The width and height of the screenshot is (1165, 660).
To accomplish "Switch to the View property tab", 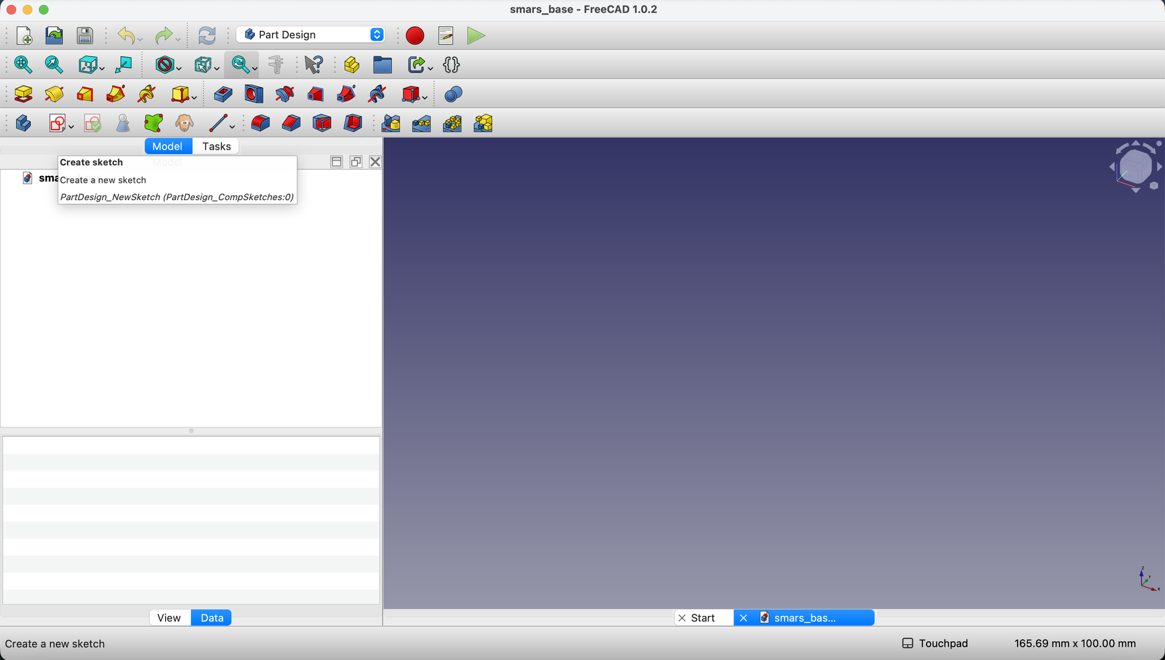I will [169, 618].
